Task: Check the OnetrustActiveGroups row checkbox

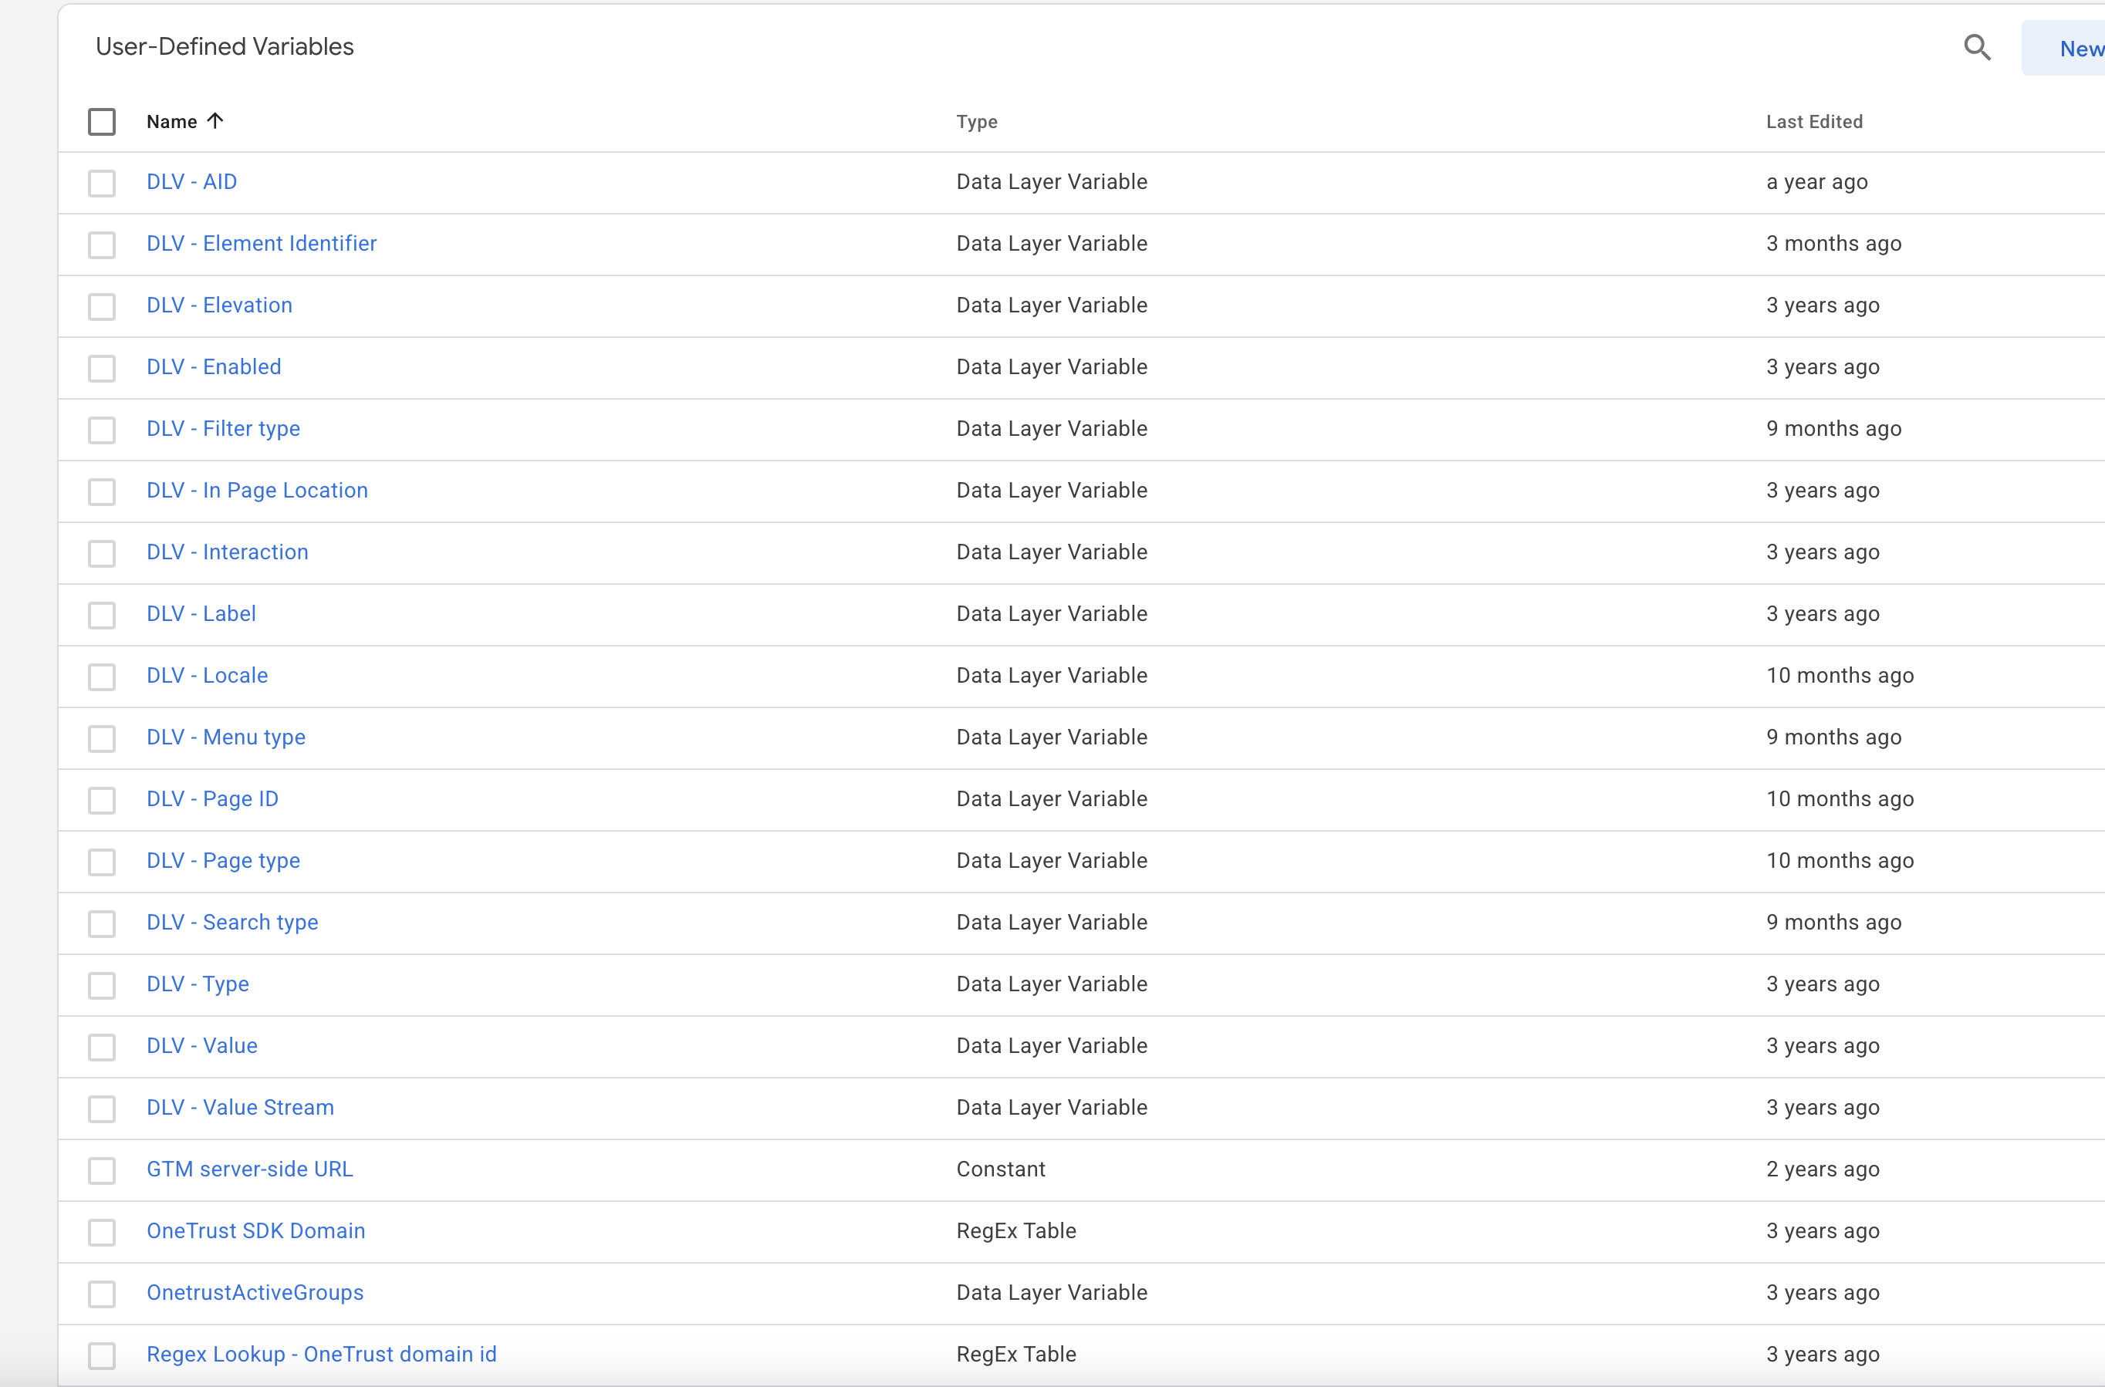Action: click(x=102, y=1294)
